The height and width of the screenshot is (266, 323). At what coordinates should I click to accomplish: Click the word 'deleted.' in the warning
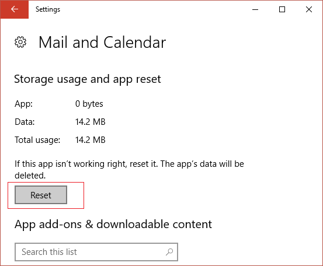point(30,176)
